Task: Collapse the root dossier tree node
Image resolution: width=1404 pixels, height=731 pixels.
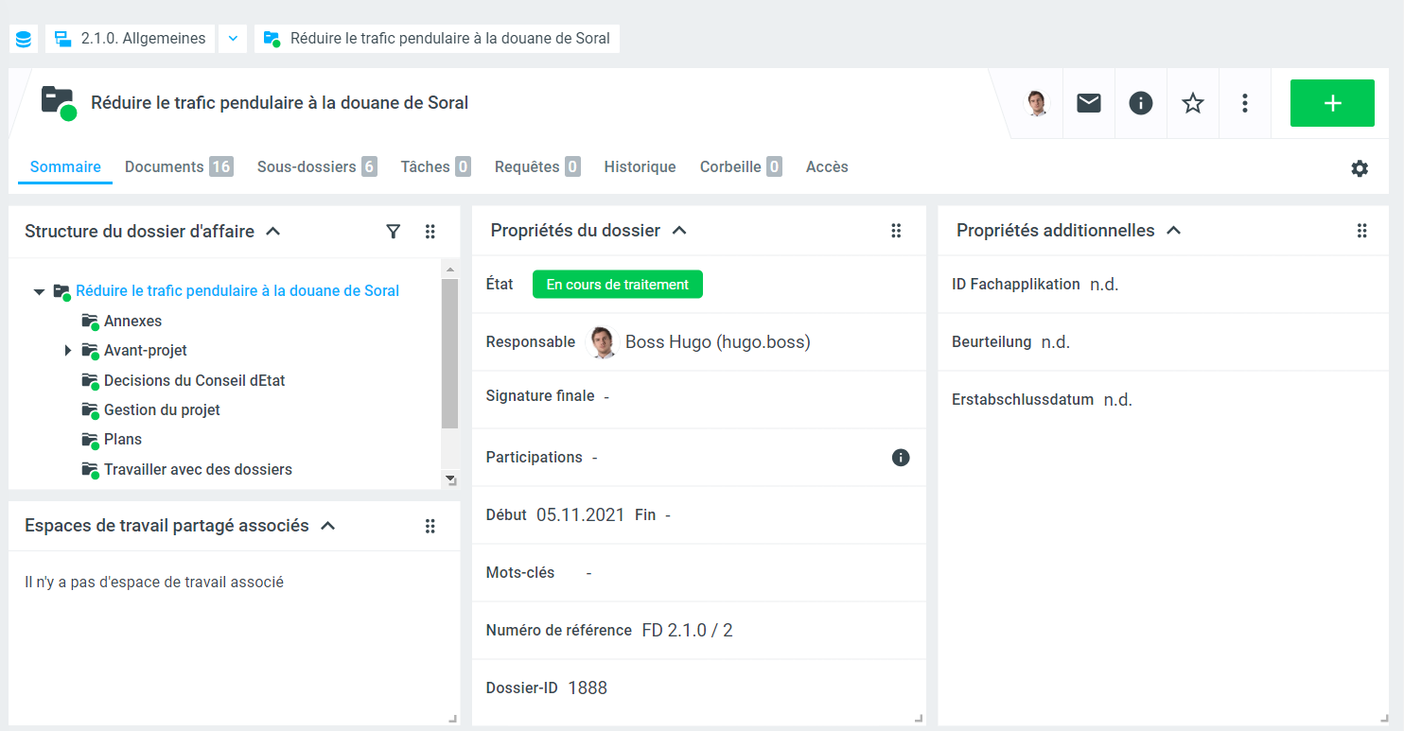Action: [39, 292]
